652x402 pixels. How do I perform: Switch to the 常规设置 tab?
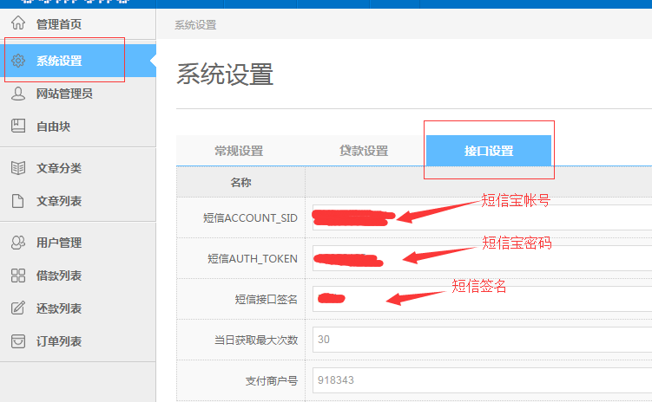click(239, 151)
